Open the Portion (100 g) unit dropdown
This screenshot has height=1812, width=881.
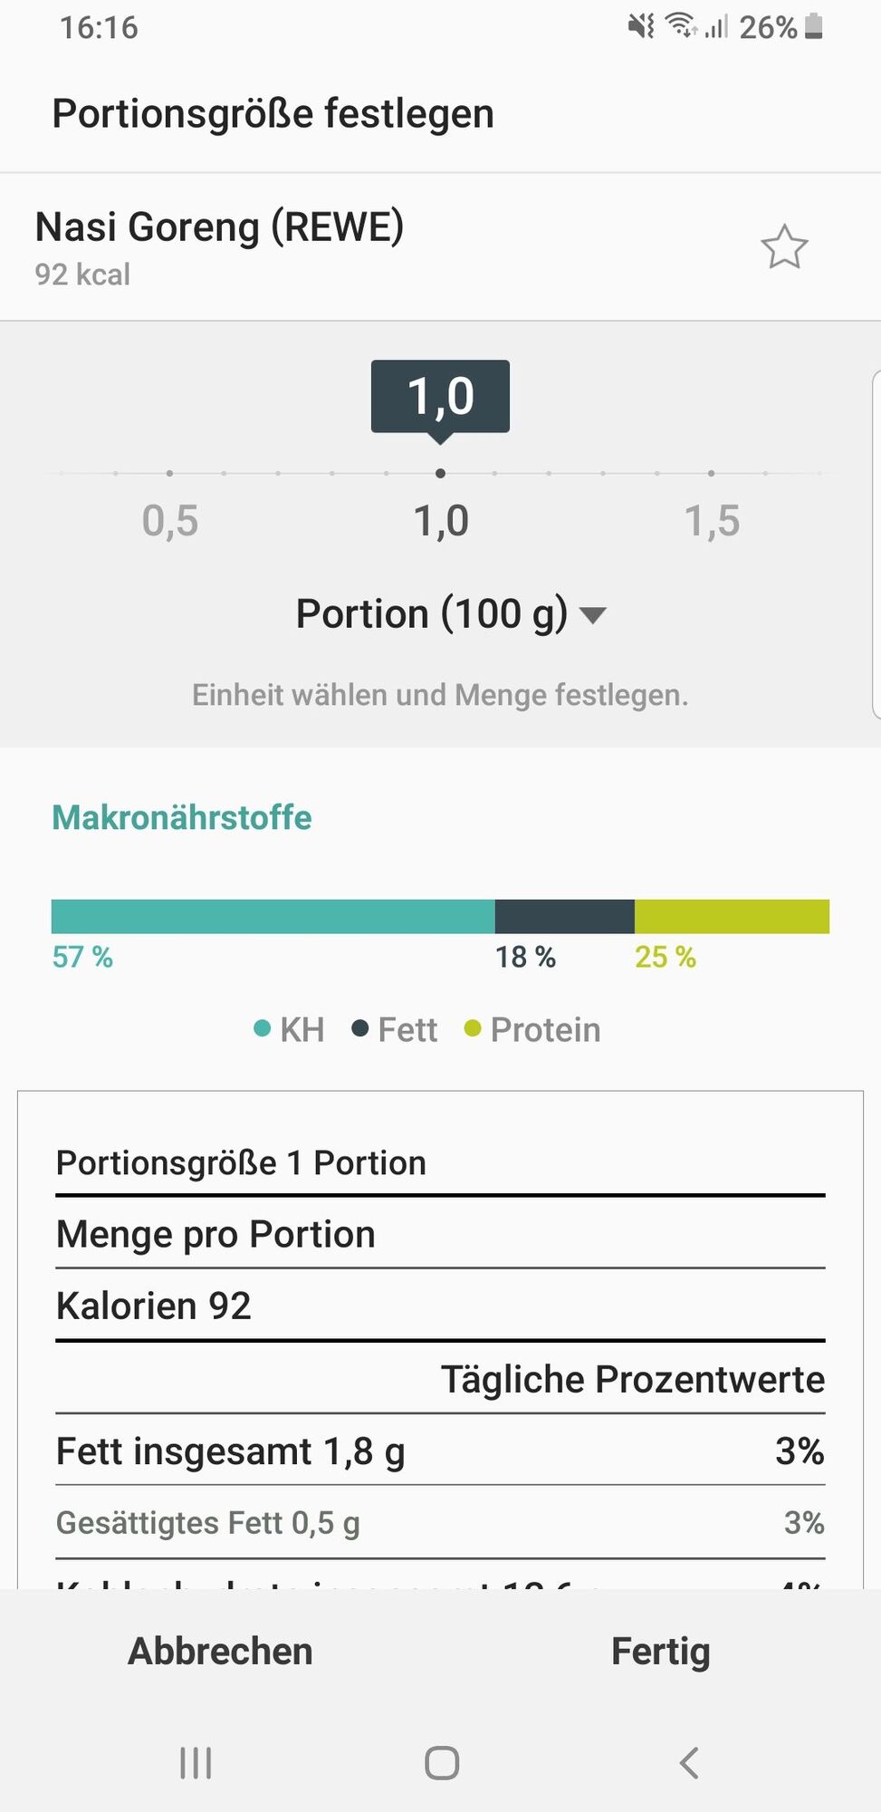tap(450, 614)
